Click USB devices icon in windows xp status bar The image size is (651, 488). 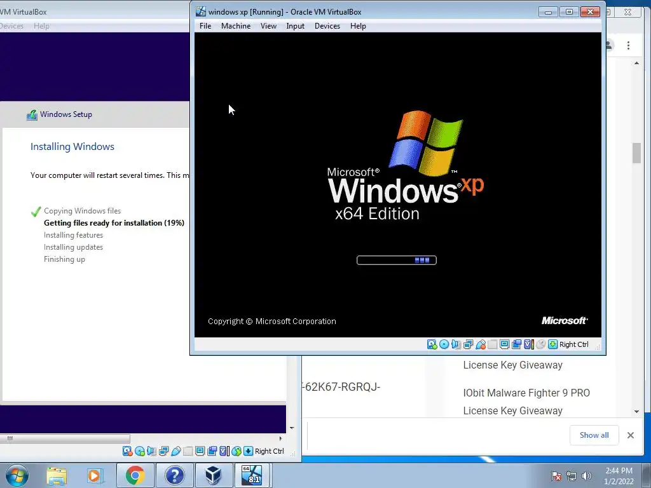(x=481, y=344)
